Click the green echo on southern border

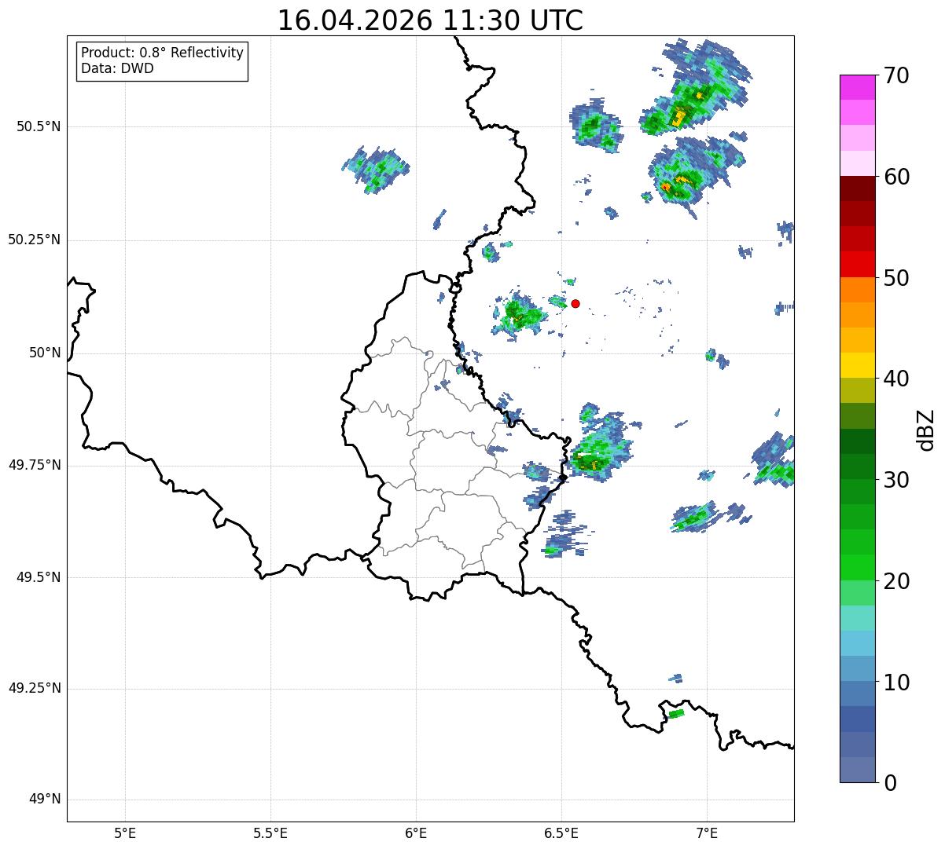coord(676,713)
